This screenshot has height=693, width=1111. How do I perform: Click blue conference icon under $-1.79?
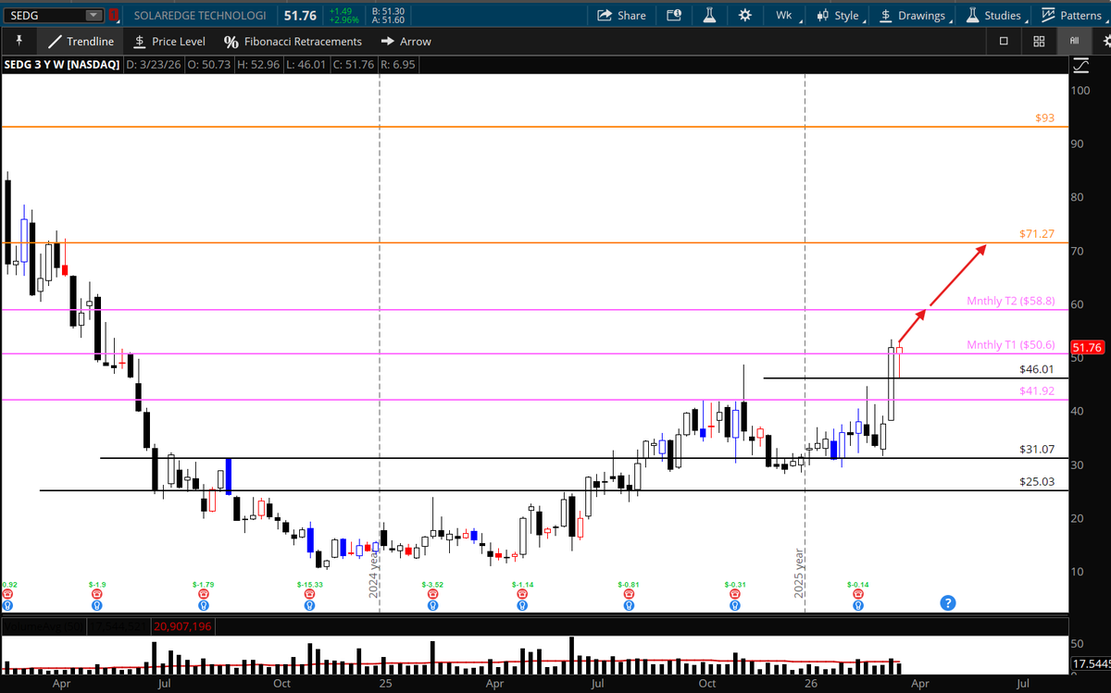point(203,605)
